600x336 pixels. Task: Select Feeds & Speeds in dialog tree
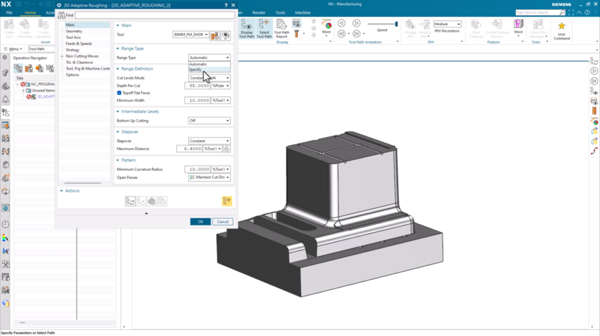point(79,44)
